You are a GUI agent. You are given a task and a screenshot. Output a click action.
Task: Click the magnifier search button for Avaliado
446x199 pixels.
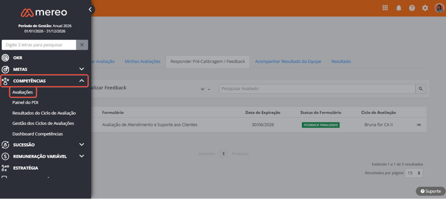point(421,89)
